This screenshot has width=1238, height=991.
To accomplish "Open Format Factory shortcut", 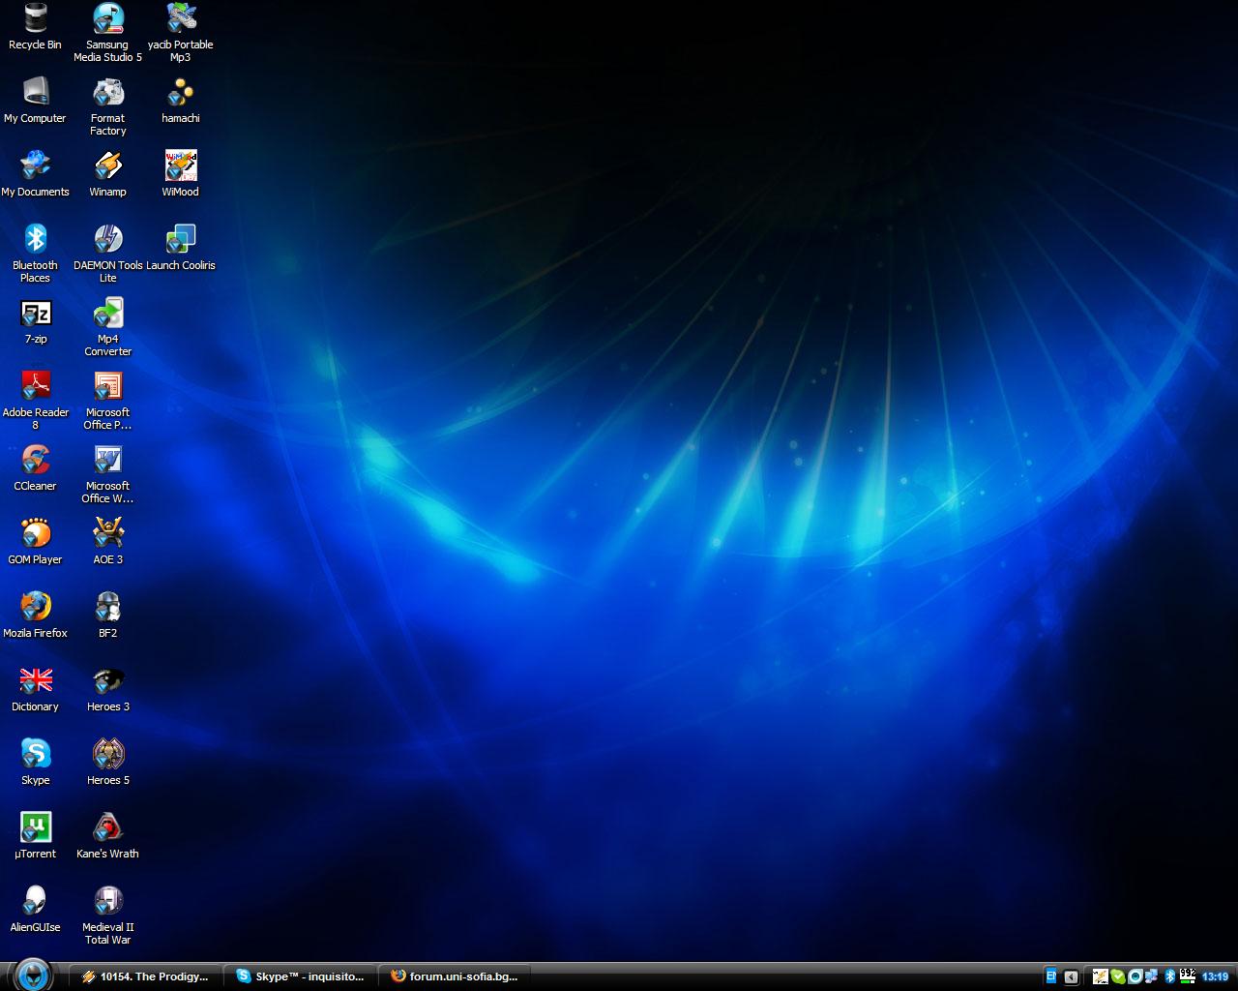I will click(x=107, y=93).
